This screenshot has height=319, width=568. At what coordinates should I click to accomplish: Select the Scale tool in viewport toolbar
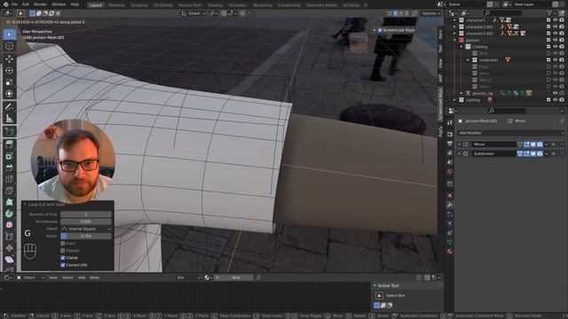[10, 82]
